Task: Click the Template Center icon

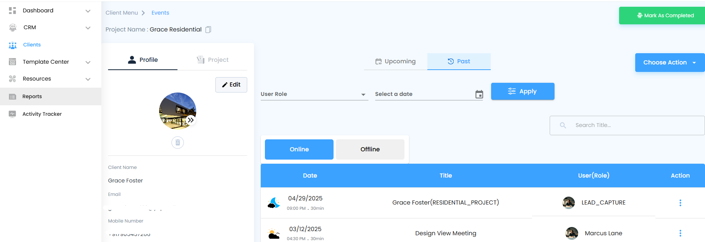Action: [x=12, y=62]
